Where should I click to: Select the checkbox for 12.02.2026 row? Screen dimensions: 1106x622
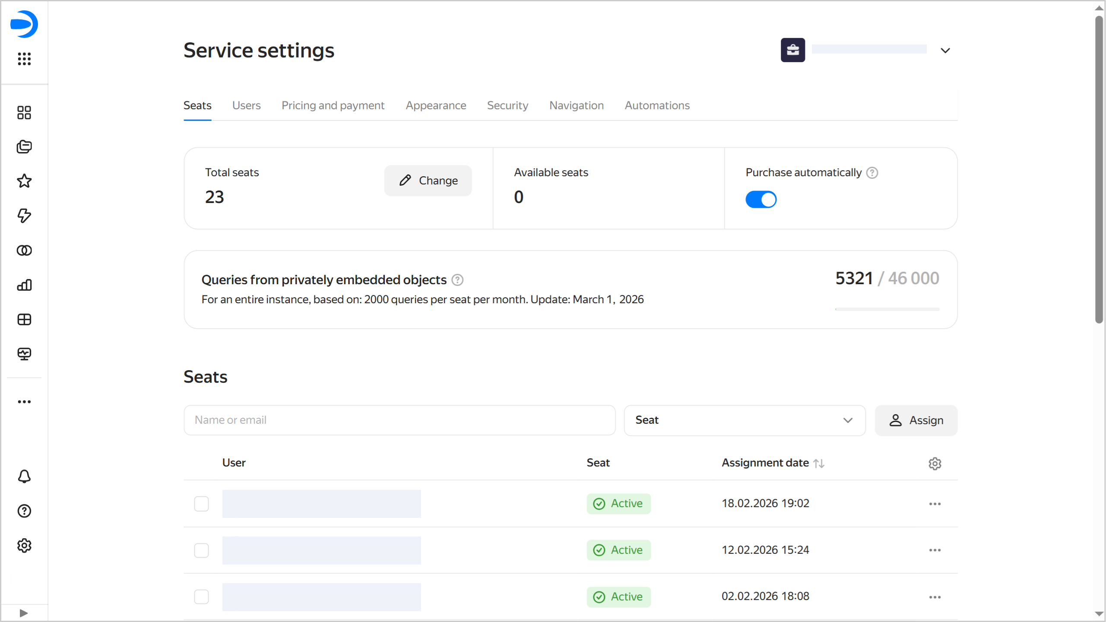pos(201,550)
